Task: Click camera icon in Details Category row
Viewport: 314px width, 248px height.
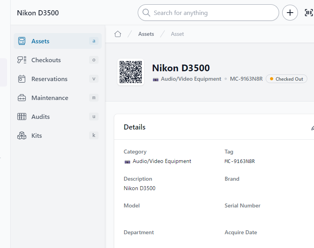Action: coord(127,162)
